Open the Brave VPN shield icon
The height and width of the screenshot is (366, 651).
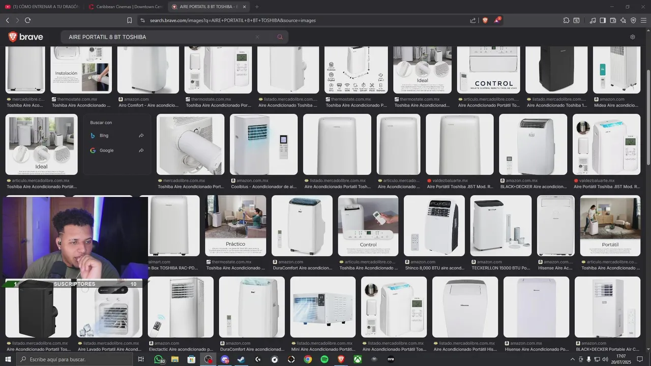point(633,20)
